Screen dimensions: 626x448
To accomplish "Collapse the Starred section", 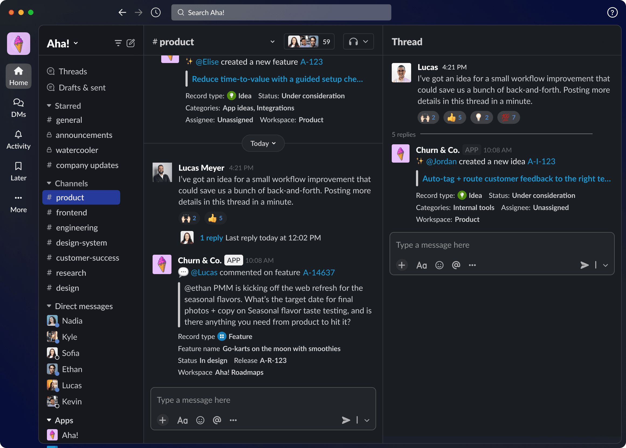I will (x=49, y=106).
